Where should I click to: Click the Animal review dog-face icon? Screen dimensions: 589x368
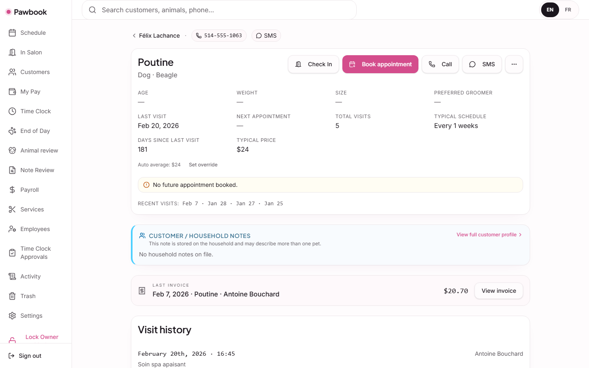pos(12,150)
